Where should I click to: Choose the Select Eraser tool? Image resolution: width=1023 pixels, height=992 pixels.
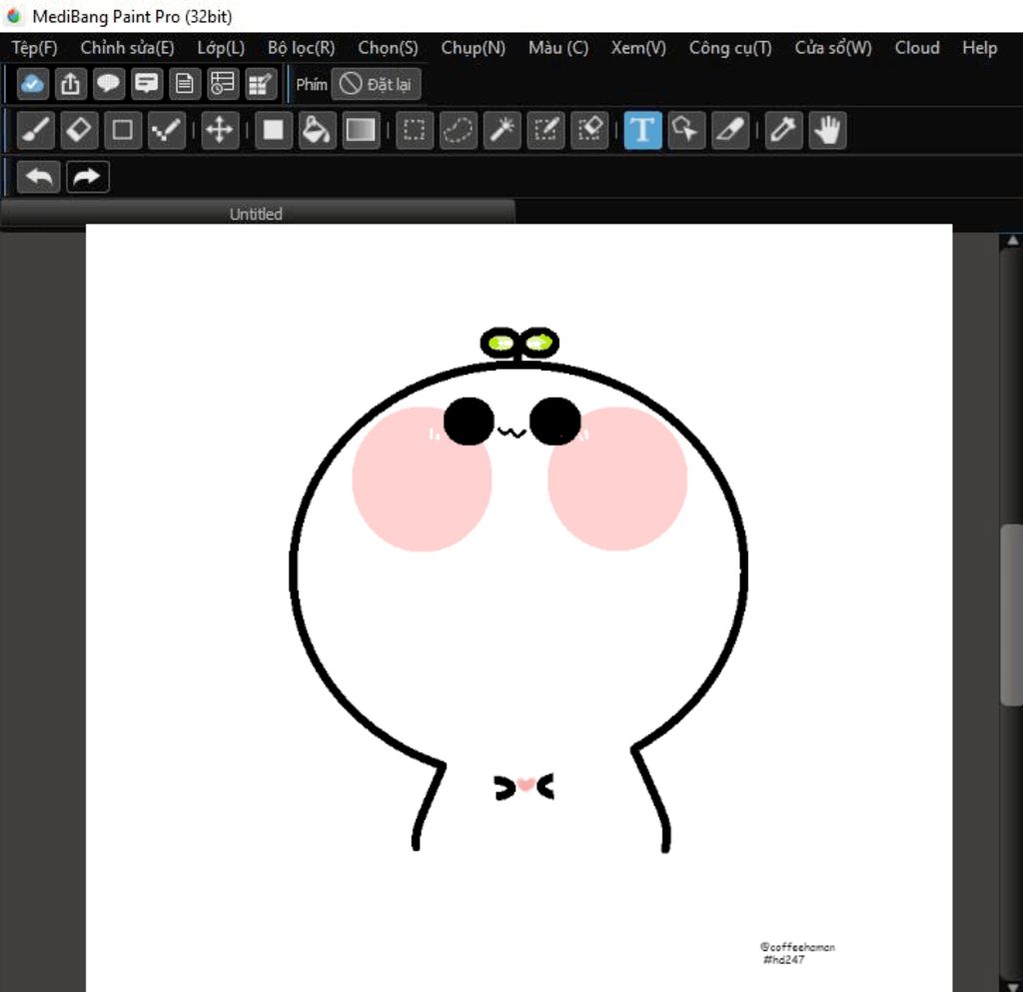(x=589, y=131)
